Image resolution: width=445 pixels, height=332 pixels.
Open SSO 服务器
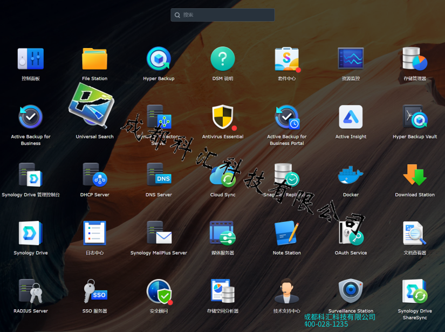[x=95, y=291]
